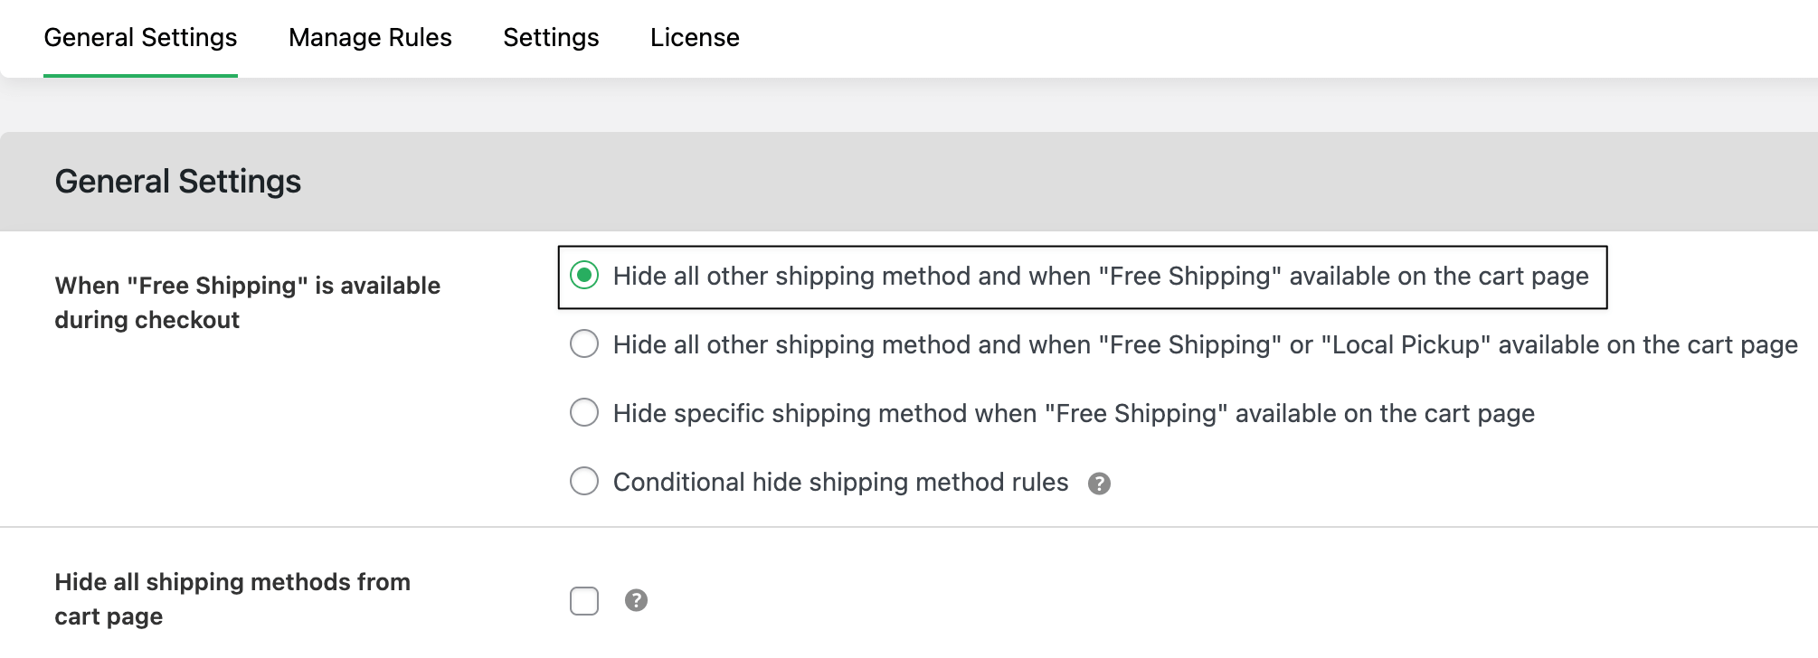
Task: Open help tooltip next to hide all shipping checkbox
Action: click(x=636, y=600)
